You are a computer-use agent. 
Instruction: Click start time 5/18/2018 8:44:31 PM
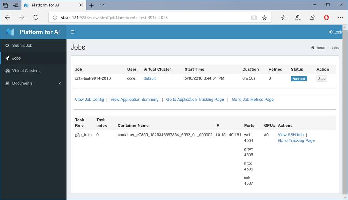click(x=204, y=78)
